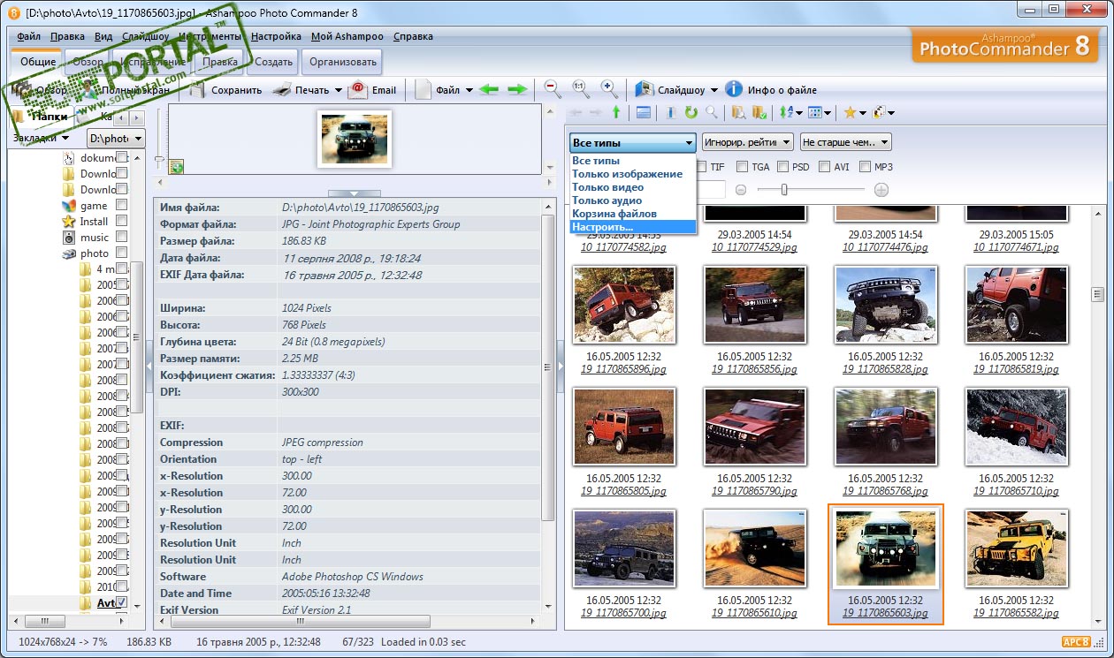
Task: Click the green refresh icon in browser toolbar
Action: pos(691,112)
